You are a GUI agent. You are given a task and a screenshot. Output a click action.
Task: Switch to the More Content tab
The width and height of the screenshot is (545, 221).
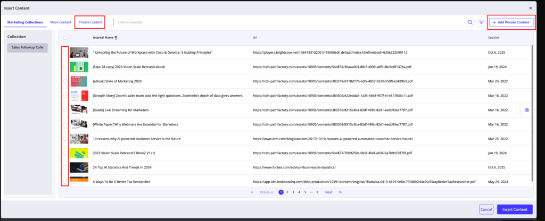(x=61, y=22)
